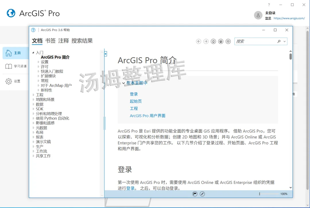
Task: Adjust the zoom slider at 100%
Action: 259,194
